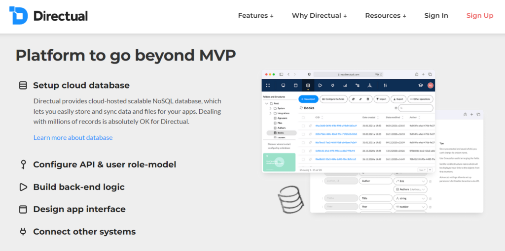
Task: Tick the select-all checkbox in table header
Action: pos(304,117)
